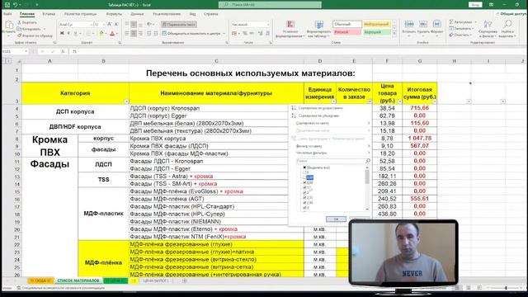Image resolution: width=528 pixels, height=297 pixels.
Task: Uncheck the 0,98 value checkbox
Action: click(304, 182)
